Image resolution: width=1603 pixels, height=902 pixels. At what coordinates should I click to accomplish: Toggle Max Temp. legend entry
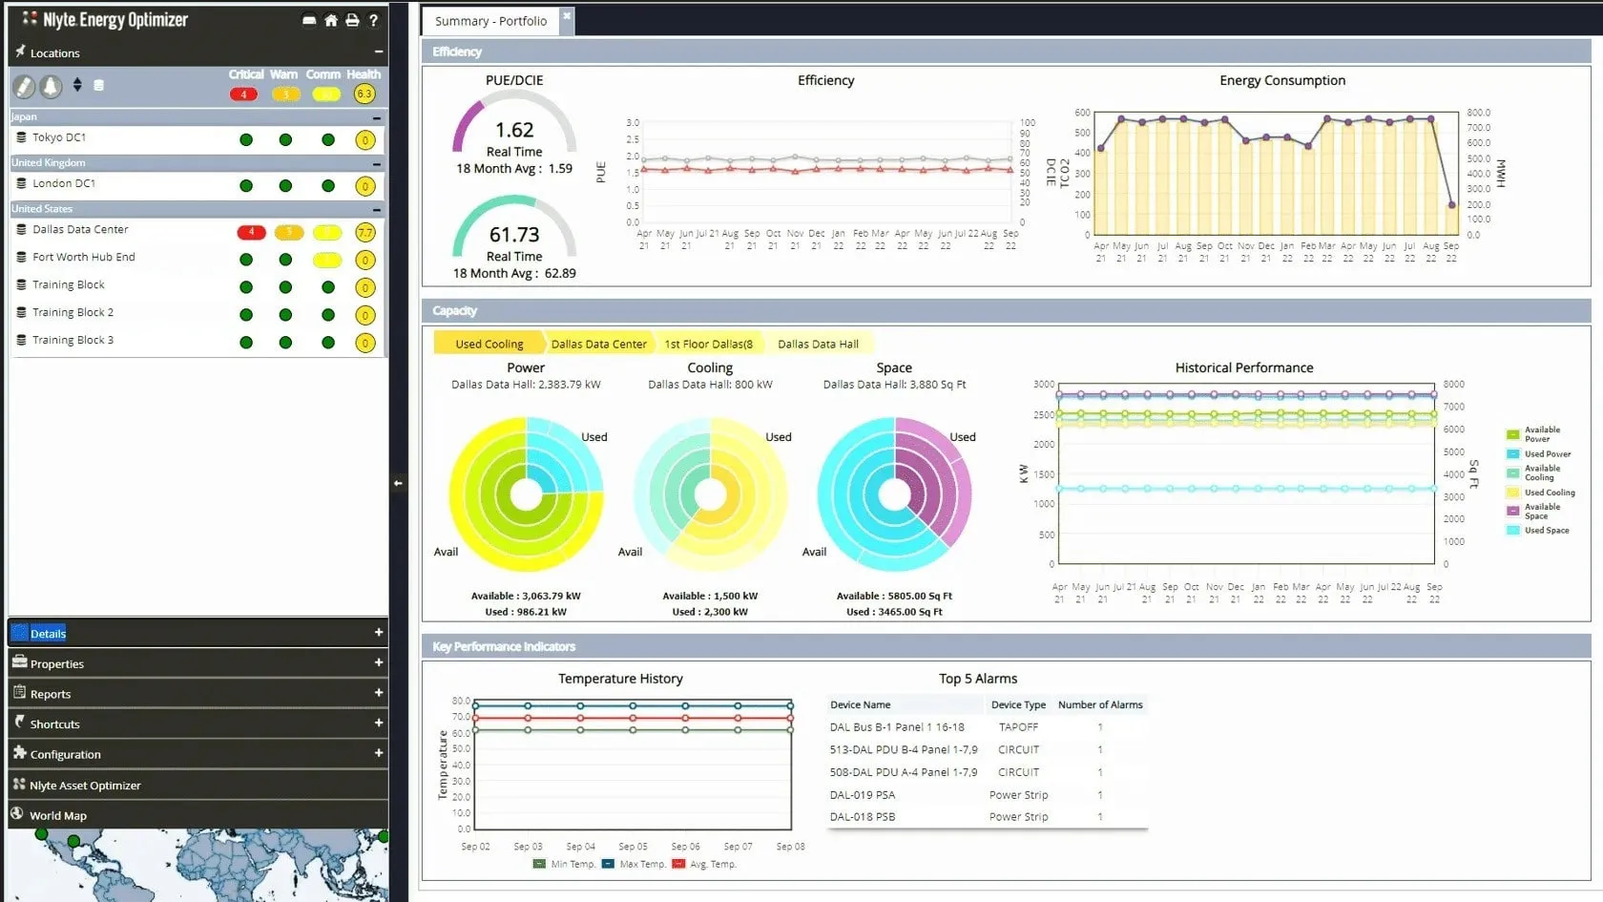(635, 865)
